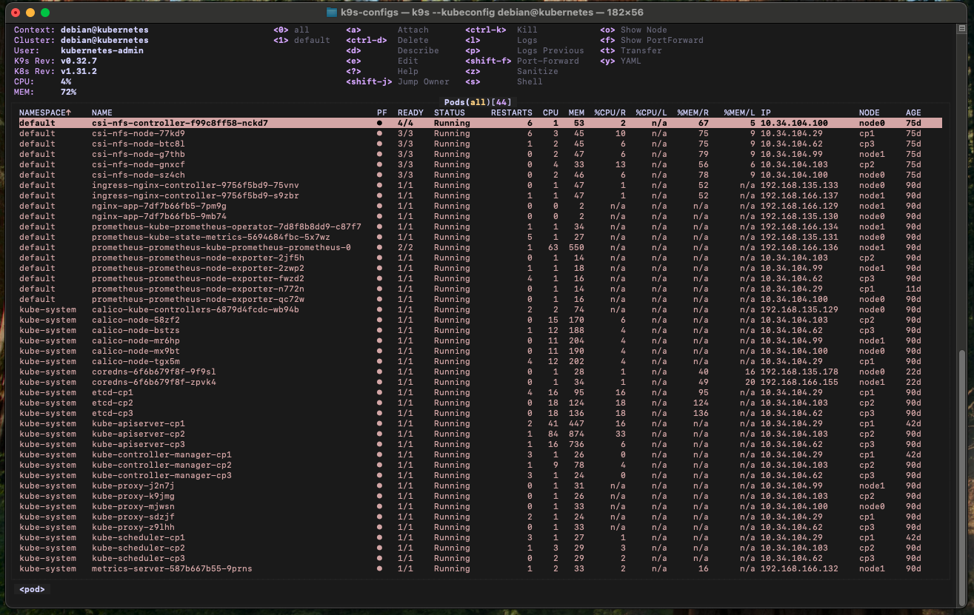
Task: Click the folder icon in the title bar
Action: point(332,13)
